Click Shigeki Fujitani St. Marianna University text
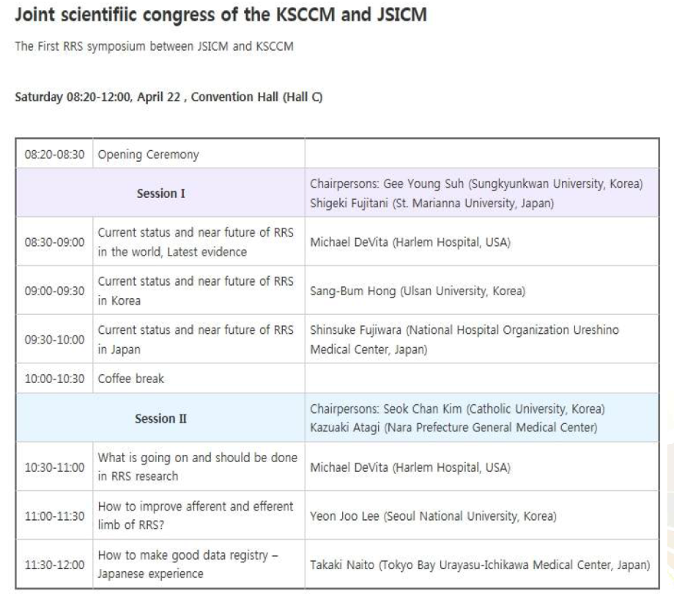 432,203
